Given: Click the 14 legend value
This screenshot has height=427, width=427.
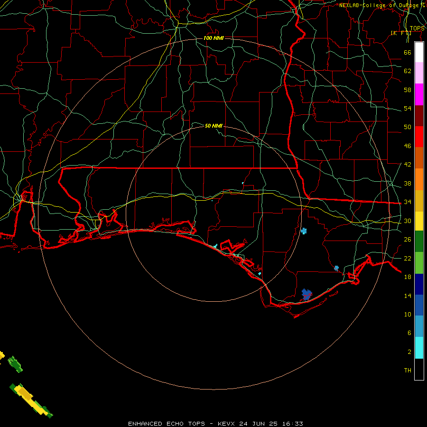Looking at the screenshot, I should (408, 296).
